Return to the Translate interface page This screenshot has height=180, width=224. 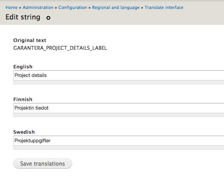(164, 7)
